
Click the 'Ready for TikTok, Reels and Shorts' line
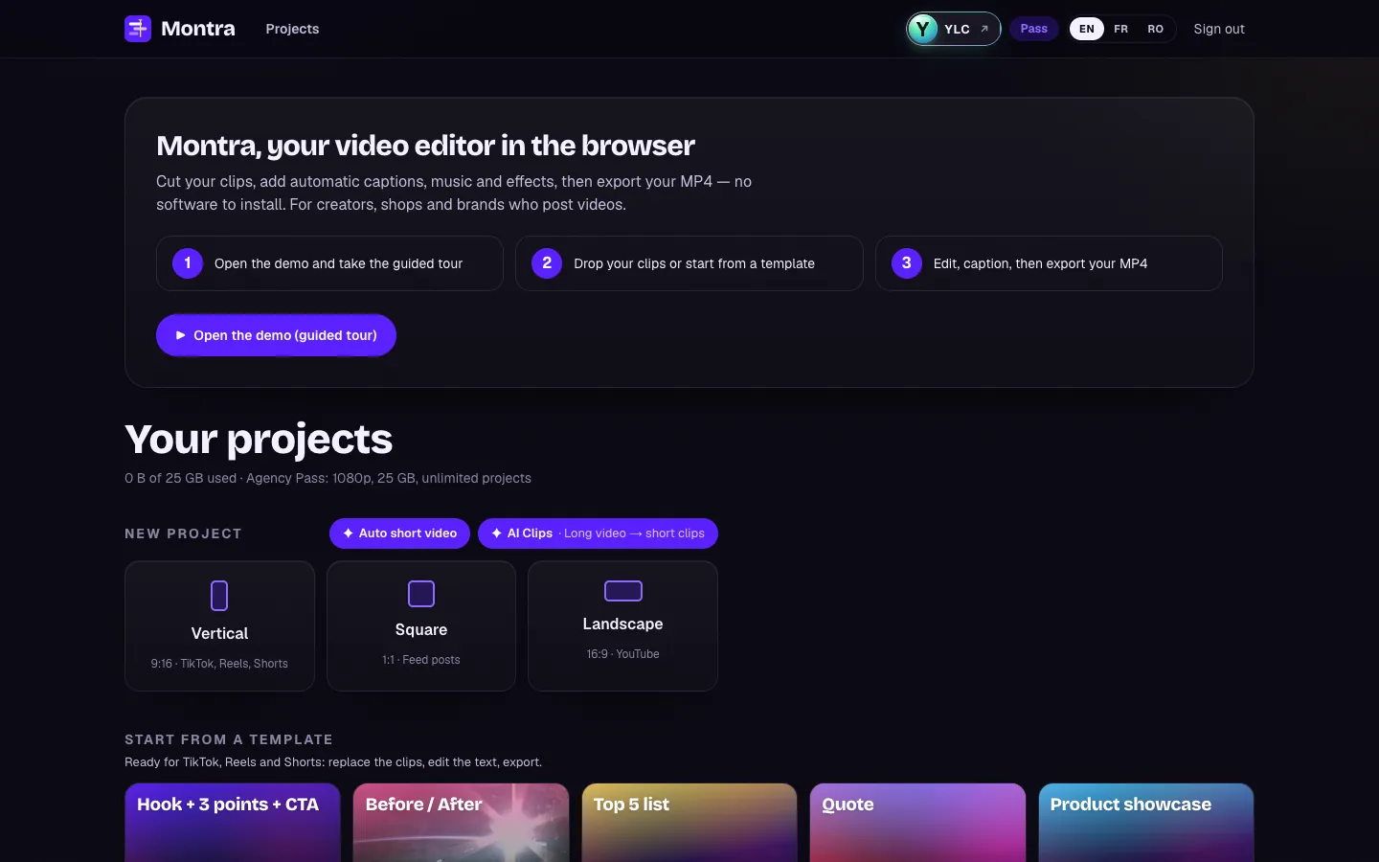(333, 762)
